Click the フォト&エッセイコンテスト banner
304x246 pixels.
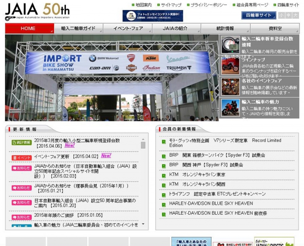tap(153, 16)
